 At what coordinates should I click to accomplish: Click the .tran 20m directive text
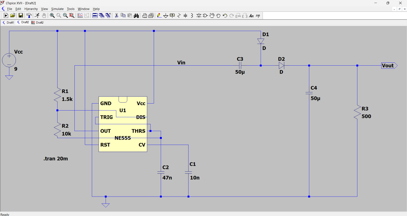point(56,158)
